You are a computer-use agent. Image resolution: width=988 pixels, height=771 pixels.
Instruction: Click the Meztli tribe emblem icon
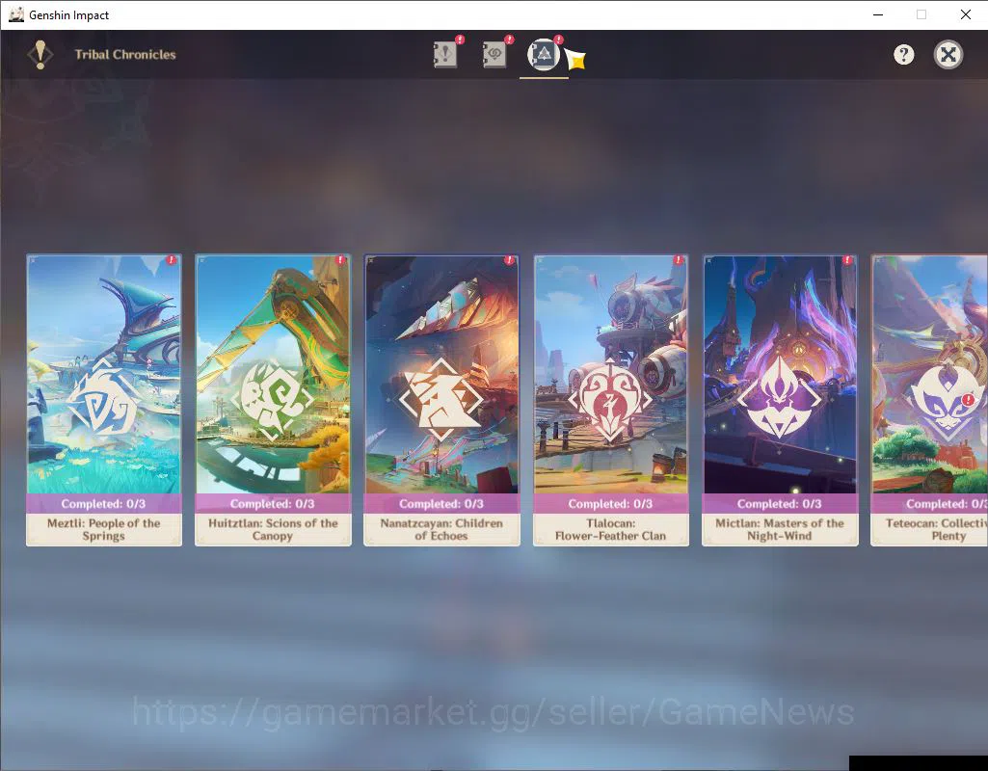coord(103,399)
